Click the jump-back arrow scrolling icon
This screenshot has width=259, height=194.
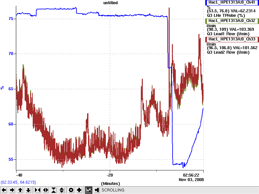click(x=97, y=190)
